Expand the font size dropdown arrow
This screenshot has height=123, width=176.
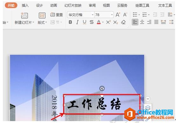[x=112, y=15]
